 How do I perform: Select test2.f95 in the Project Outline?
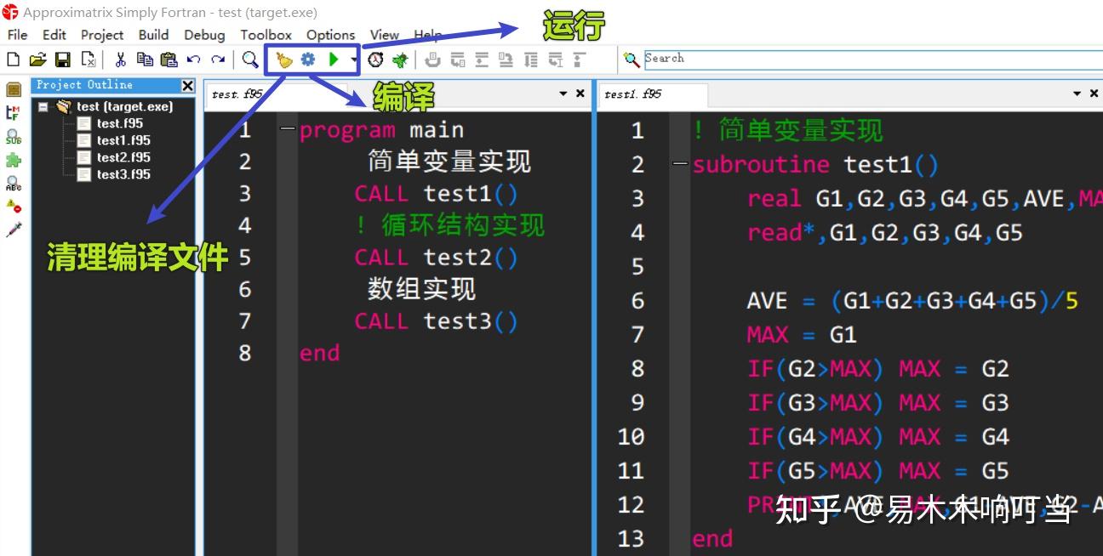pos(123,157)
